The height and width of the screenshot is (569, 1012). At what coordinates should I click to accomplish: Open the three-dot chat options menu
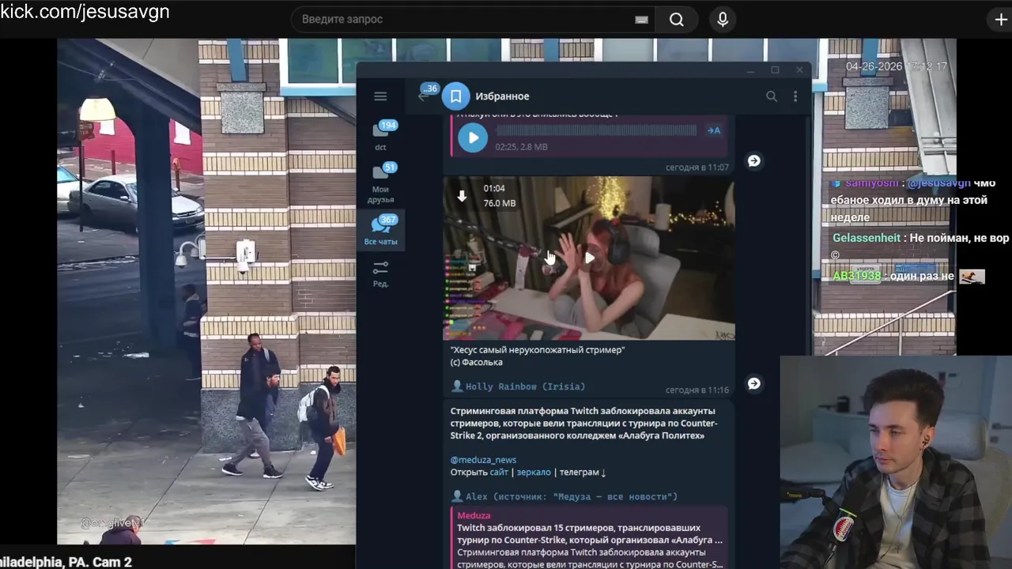click(795, 96)
